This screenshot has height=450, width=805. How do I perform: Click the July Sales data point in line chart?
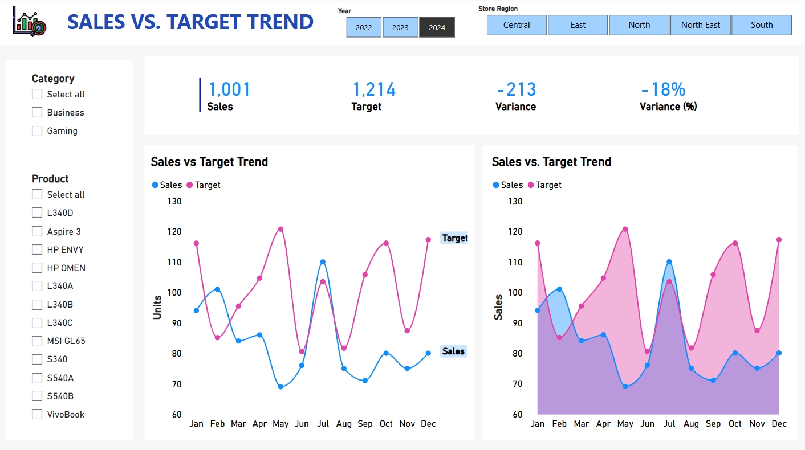click(x=323, y=262)
